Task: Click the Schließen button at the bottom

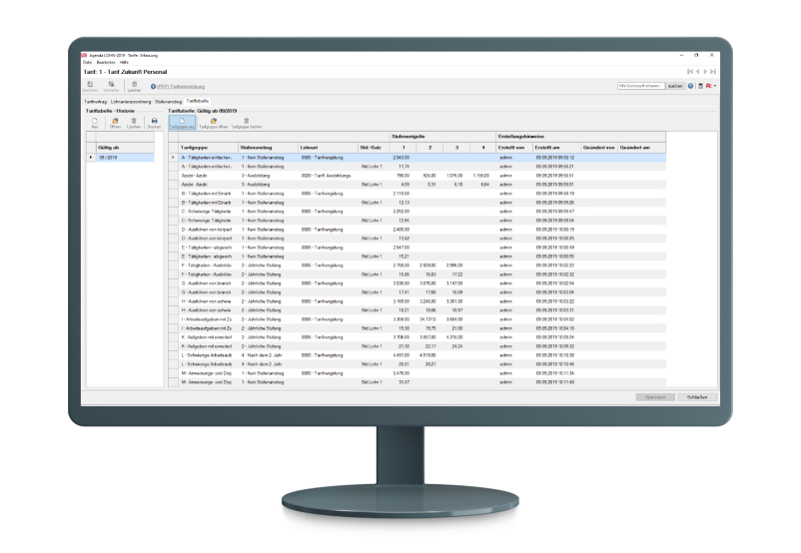Action: click(697, 396)
